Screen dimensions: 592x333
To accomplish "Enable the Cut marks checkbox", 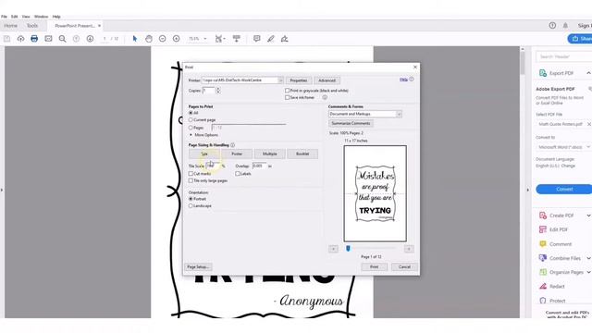I will (x=191, y=174).
